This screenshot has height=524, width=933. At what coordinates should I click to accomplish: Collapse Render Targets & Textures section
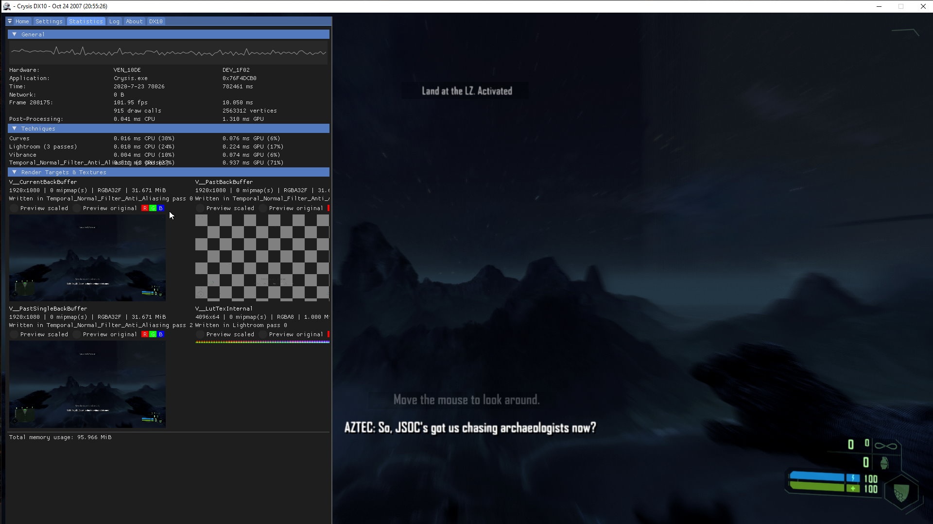point(15,172)
